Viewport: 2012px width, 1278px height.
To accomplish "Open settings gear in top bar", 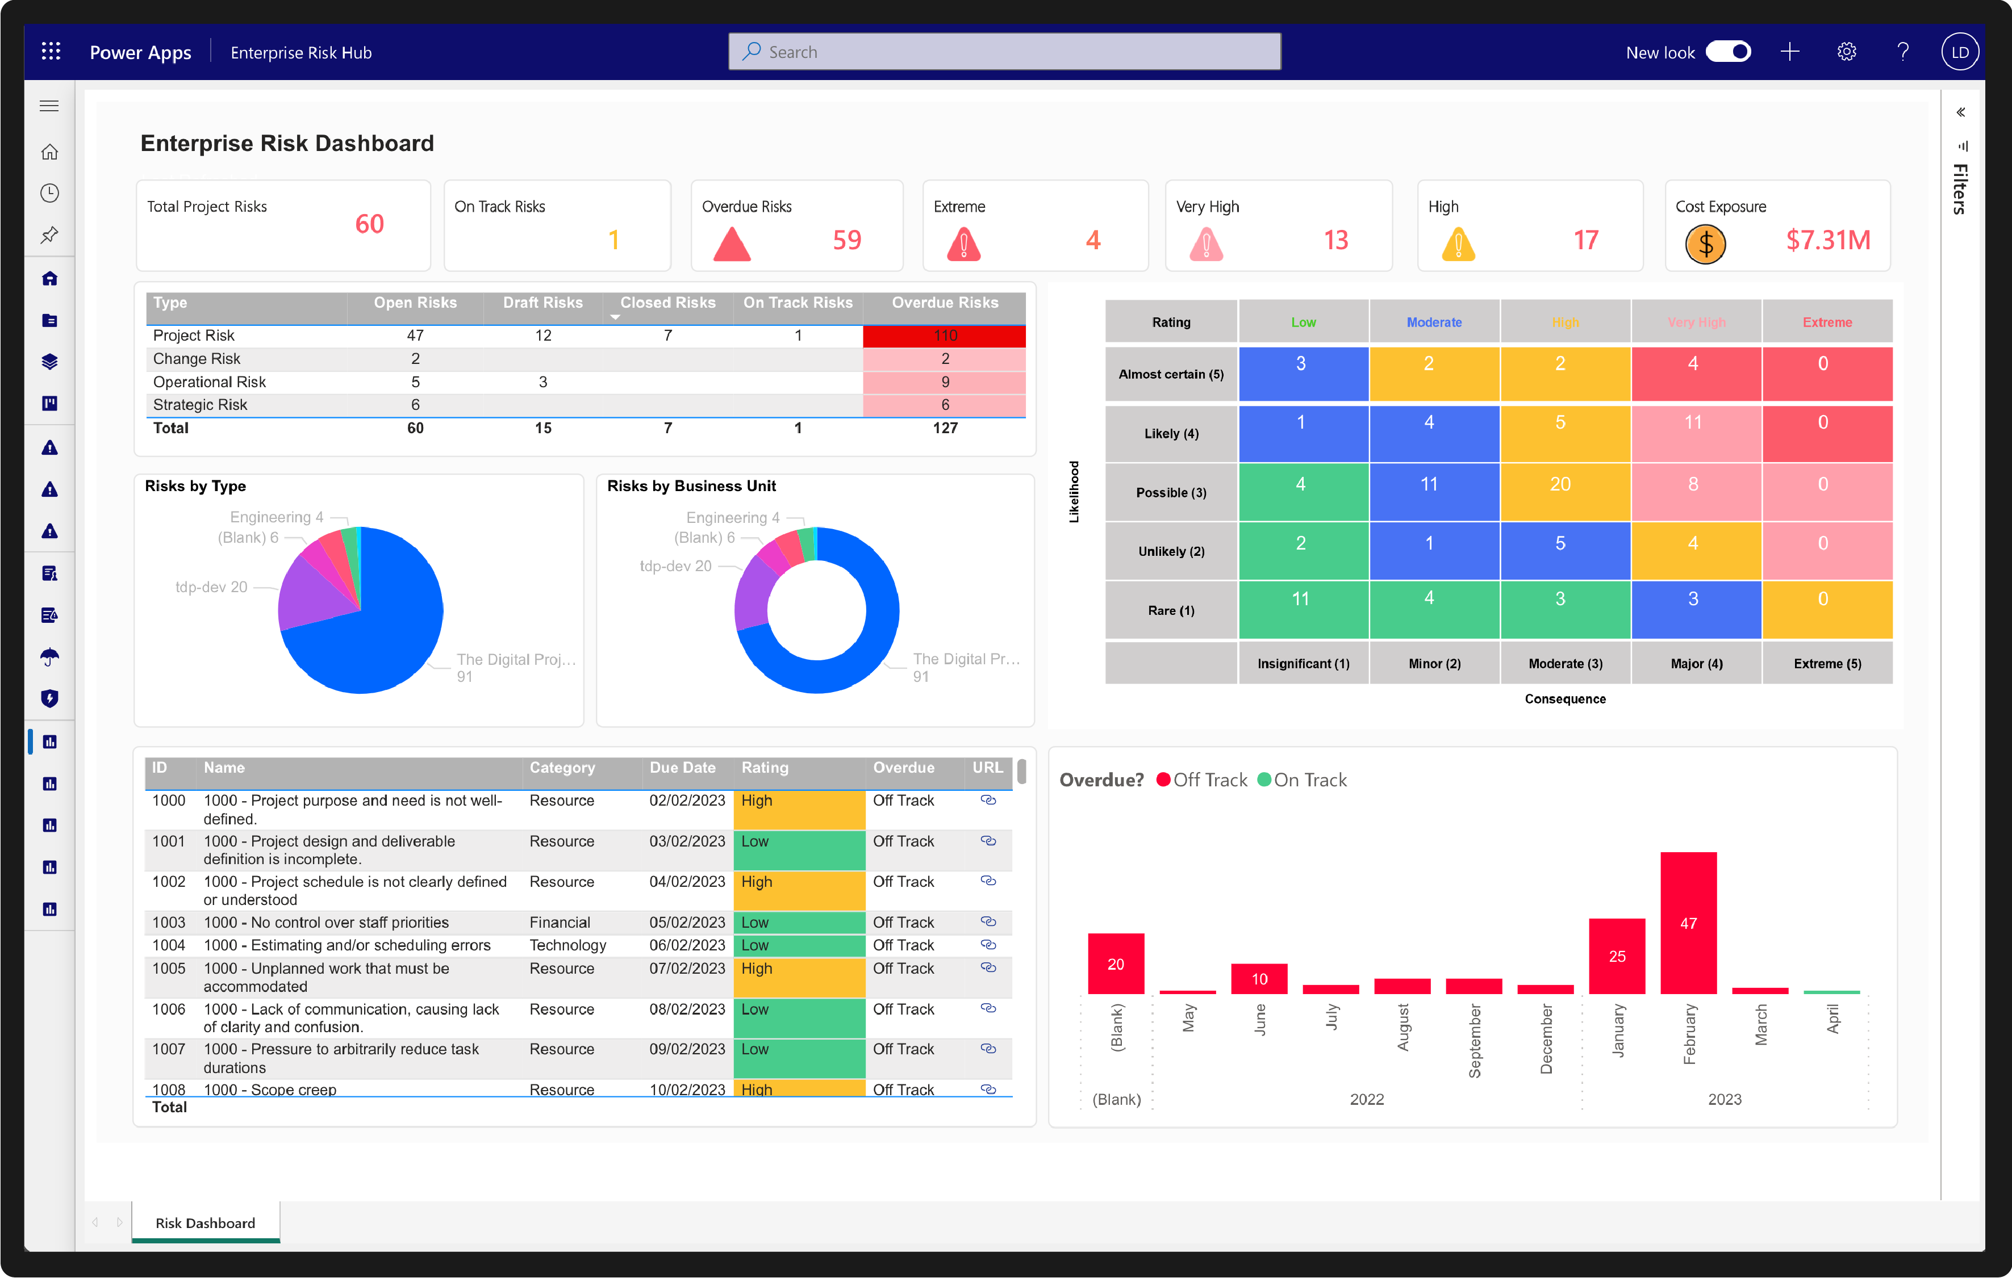I will pos(1847,52).
